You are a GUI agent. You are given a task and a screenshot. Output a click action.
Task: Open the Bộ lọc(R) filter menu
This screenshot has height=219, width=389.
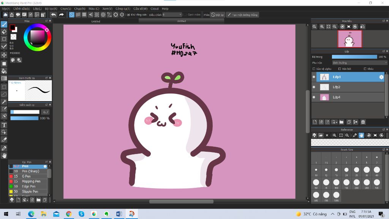point(51,9)
